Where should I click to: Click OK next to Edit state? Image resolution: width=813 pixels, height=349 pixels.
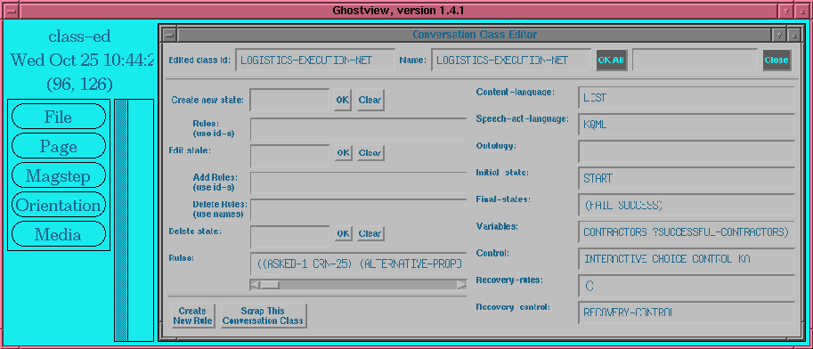pos(343,153)
